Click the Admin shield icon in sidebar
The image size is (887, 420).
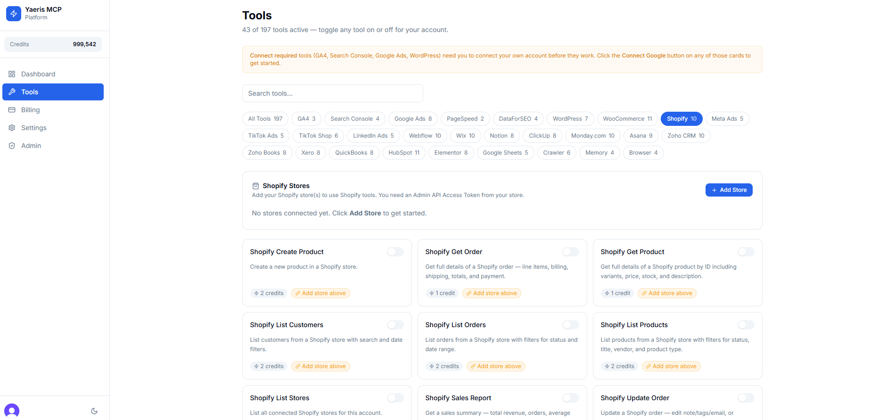click(12, 146)
